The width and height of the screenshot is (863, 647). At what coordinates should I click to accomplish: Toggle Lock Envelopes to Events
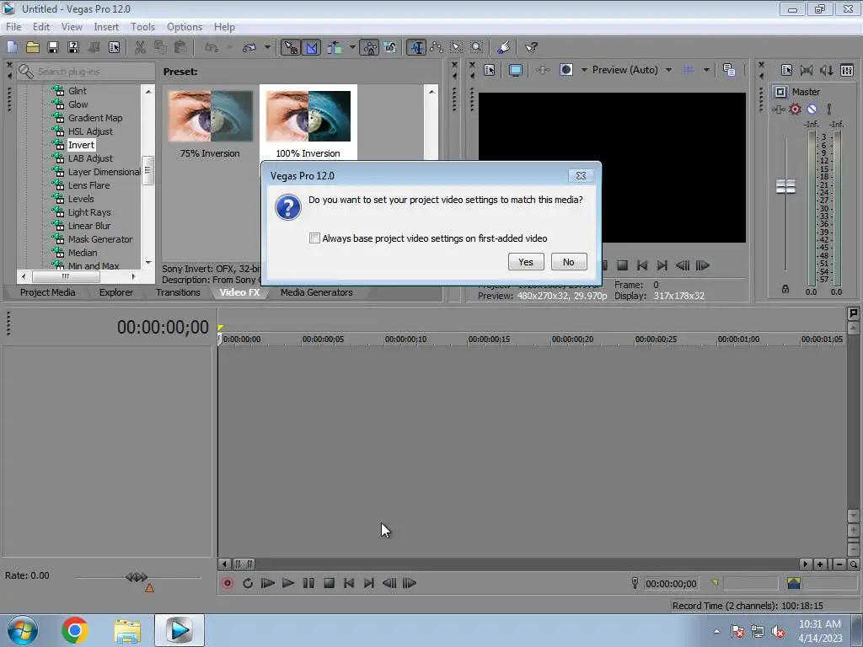[370, 47]
